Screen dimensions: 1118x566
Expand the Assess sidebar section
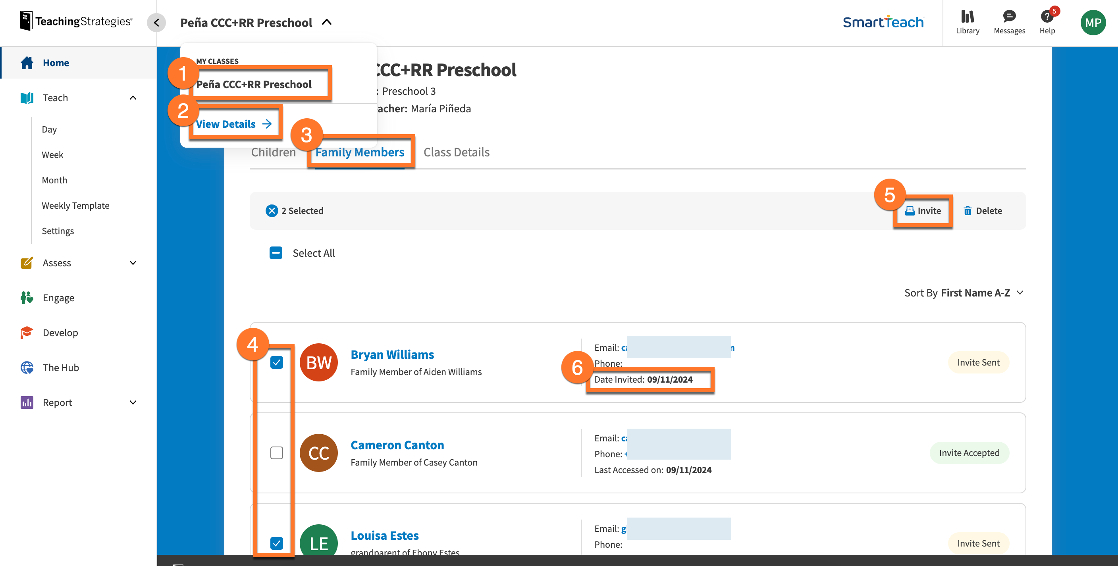(x=133, y=263)
